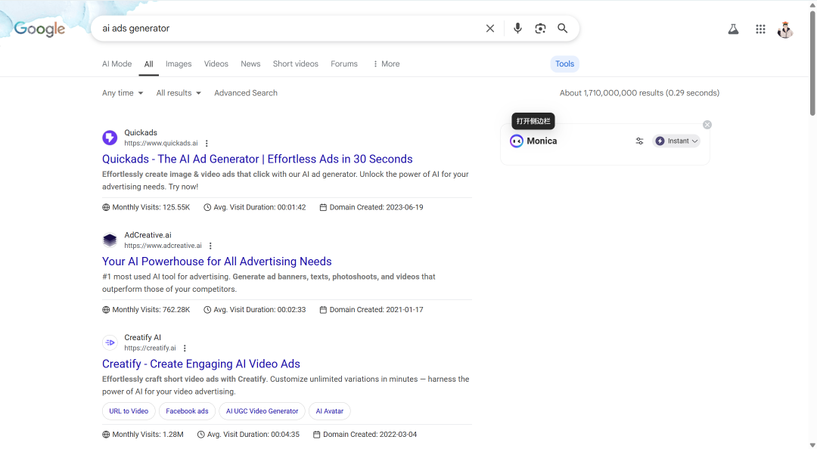Viewport: 817px width, 449px height.
Task: Open the Google account avatar
Action: [785, 29]
